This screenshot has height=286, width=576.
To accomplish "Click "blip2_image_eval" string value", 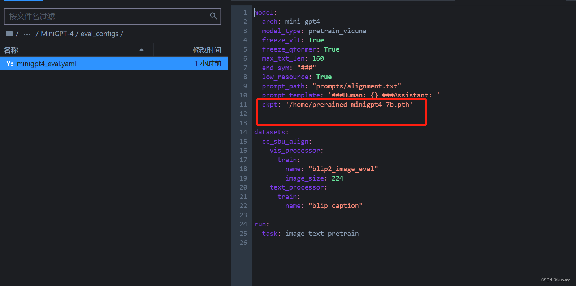I will click(343, 169).
